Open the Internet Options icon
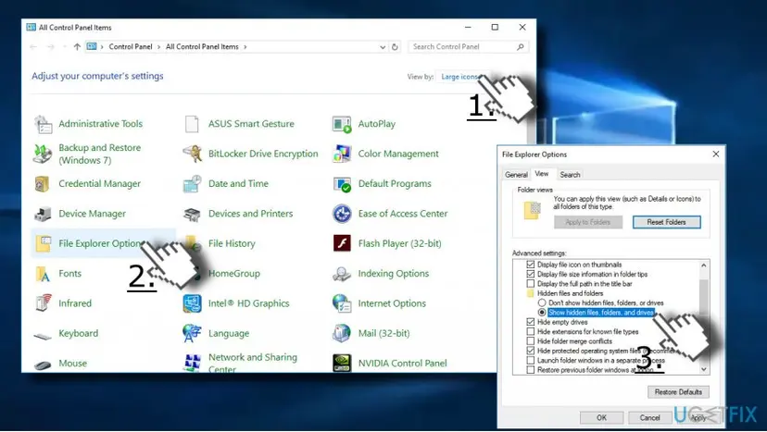Viewport: 767px width, 432px height. [342, 303]
